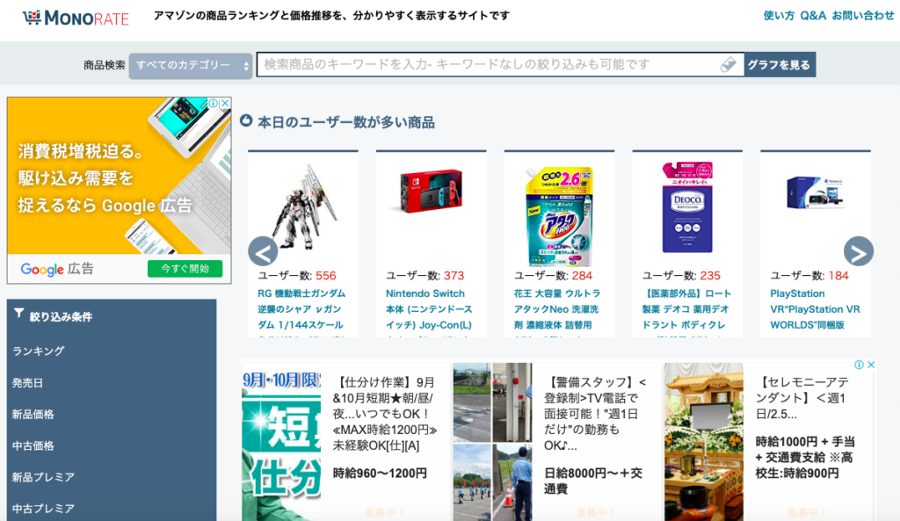Viewport: 900px width, 521px height.
Task: Click the filter funnel icon beside 絞り込み条件
Action: (19, 314)
